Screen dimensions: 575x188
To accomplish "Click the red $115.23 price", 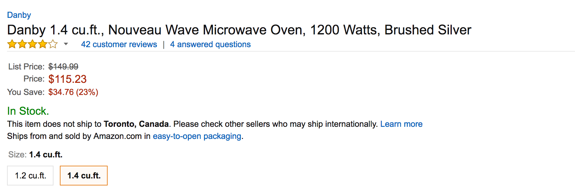I will pyautogui.click(x=67, y=79).
